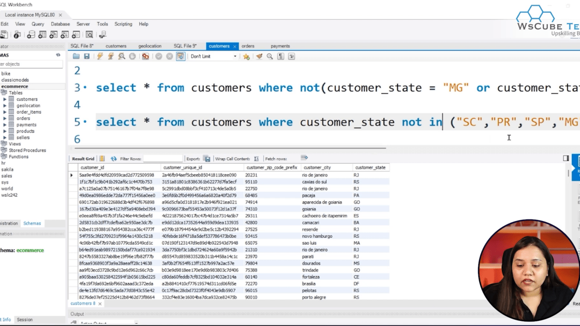Viewport: 580px width, 326px height.
Task: Save the current SQL script
Action: (x=87, y=56)
